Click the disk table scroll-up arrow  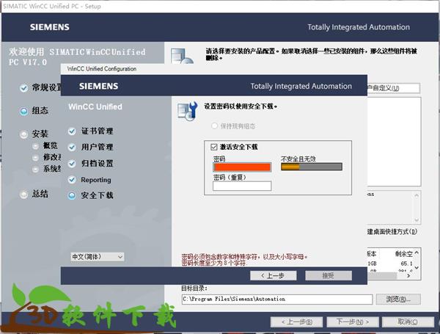(x=417, y=253)
